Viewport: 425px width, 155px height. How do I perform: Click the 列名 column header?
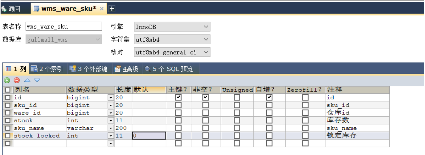40,90
